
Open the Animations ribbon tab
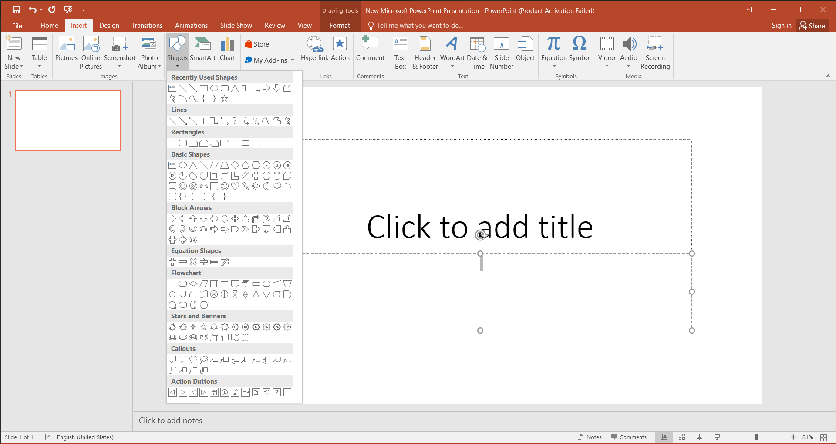click(191, 26)
